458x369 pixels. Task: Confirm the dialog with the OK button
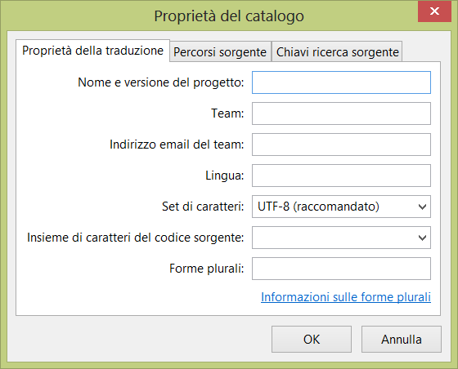(312, 340)
